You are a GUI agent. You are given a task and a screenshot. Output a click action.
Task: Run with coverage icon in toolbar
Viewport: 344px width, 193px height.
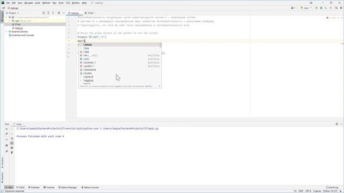tap(326, 8)
